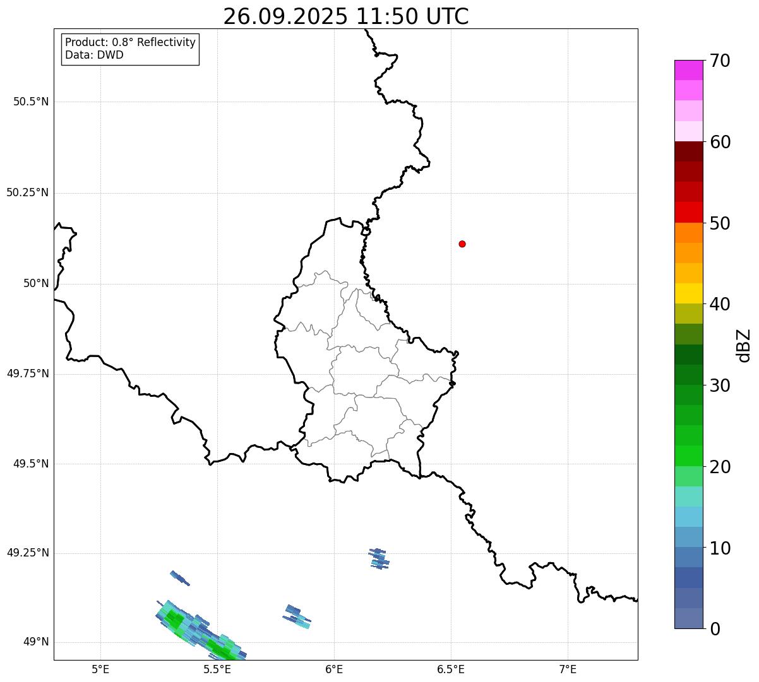Click the 49.75°N latitude label
Viewport: 759px width, 682px height.
point(28,373)
